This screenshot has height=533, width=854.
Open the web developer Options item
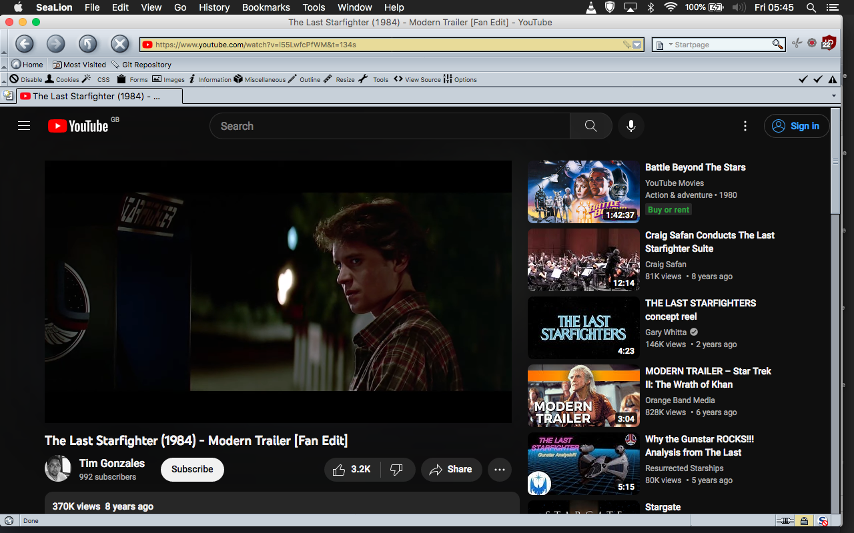pyautogui.click(x=460, y=79)
